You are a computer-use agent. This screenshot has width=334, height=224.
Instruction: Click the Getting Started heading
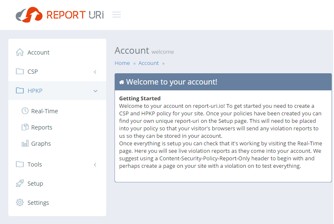click(140, 99)
